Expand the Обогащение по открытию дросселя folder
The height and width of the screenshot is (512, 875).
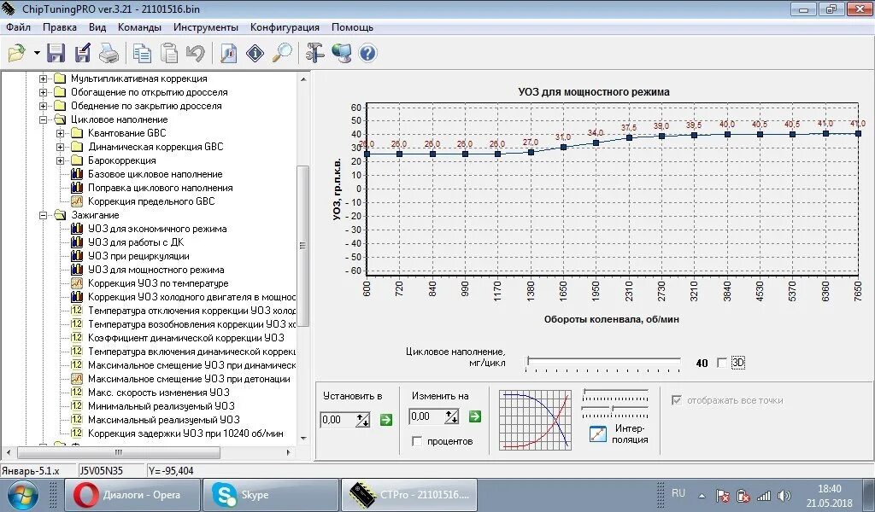(x=43, y=92)
